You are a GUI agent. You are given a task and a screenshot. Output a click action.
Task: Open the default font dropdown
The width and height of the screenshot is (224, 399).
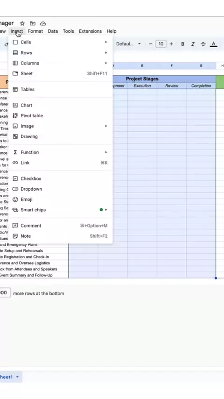128,44
